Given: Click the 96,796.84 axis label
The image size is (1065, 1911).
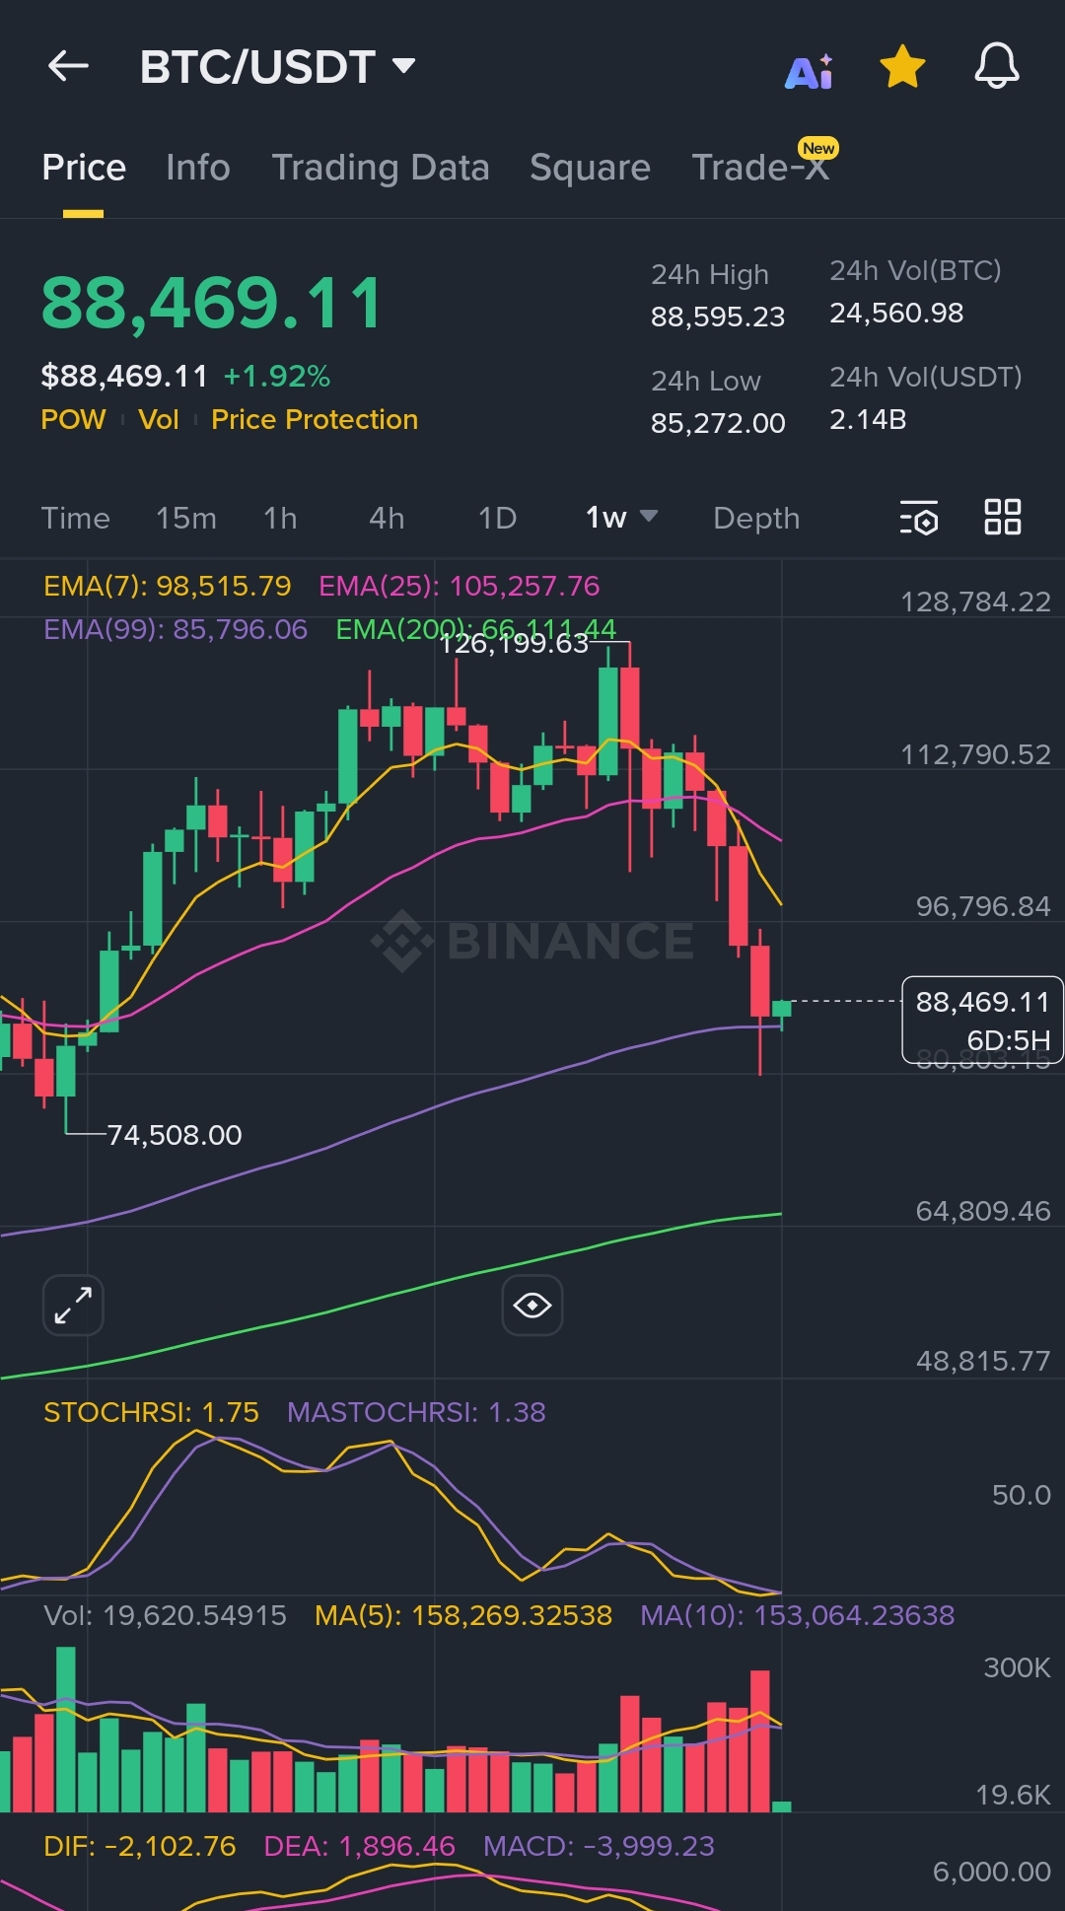Looking at the screenshot, I should (983, 906).
